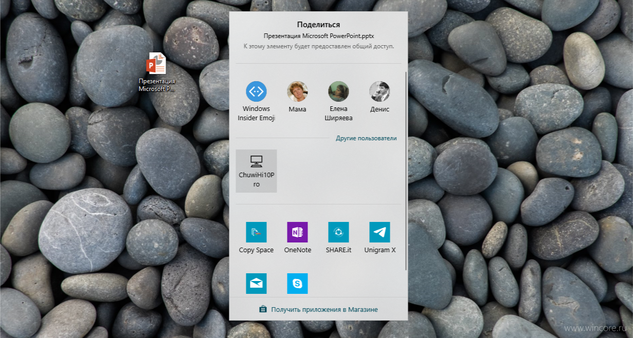Viewport: 633px width, 338px height.
Task: Share via the Copy Space app
Action: coord(256,237)
